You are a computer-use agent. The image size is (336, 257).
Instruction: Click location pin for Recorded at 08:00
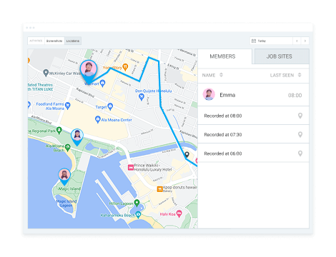[x=300, y=116]
